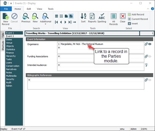155x131 pixels.
Task: Switch to the Dates tab
Action: pos(9,40)
